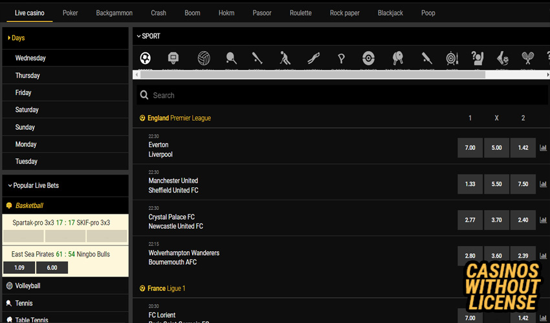Select the table tennis paddles icon

397,58
